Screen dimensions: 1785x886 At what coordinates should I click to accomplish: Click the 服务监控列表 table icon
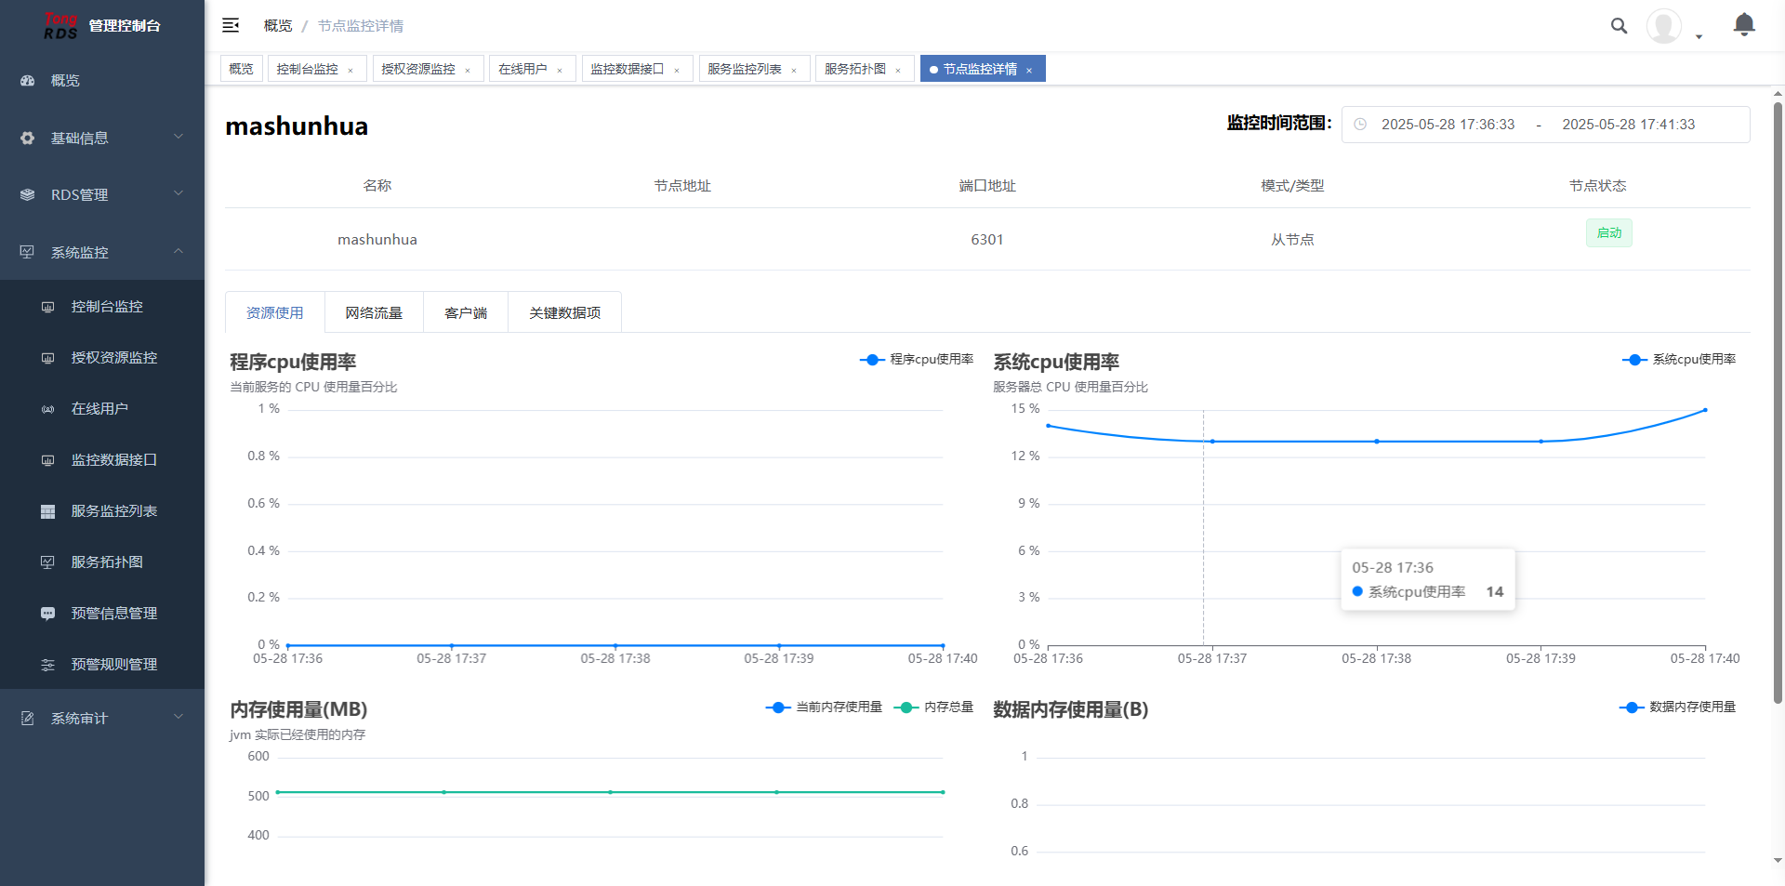coord(48,511)
